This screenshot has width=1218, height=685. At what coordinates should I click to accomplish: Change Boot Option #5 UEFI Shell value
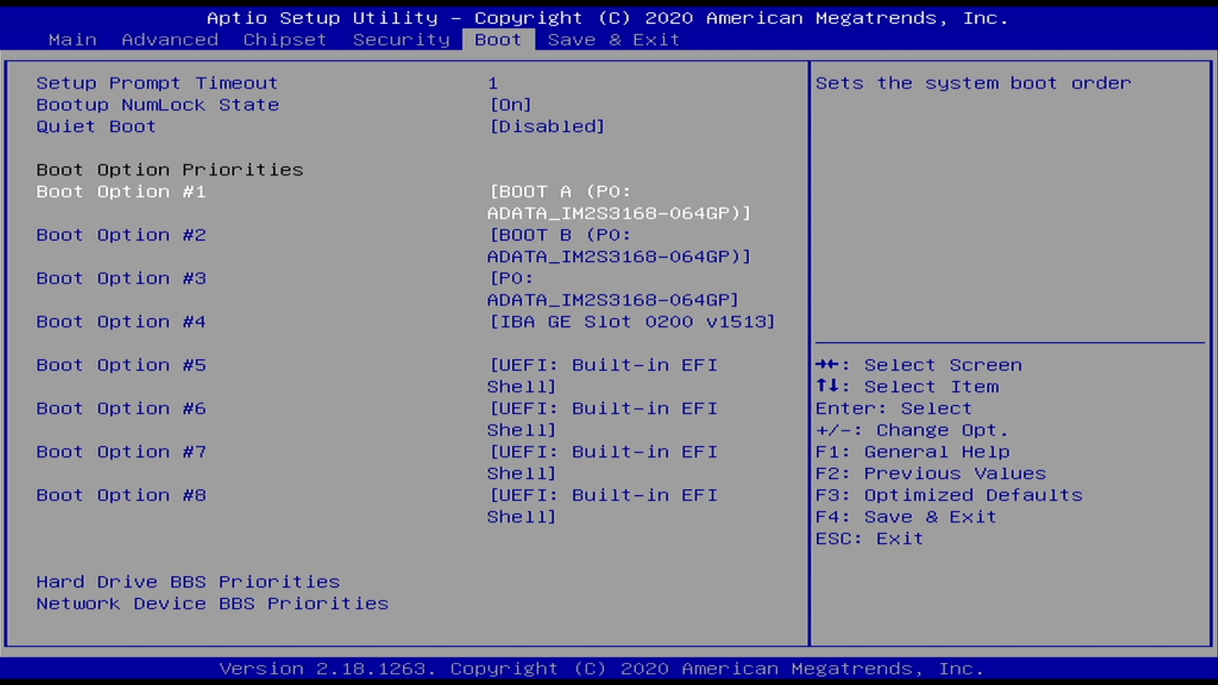pos(603,375)
